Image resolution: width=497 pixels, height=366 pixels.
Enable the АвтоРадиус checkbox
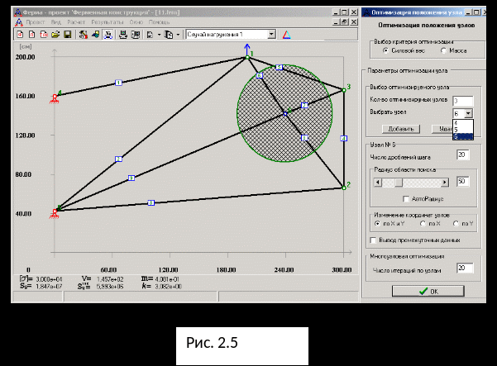click(406, 198)
